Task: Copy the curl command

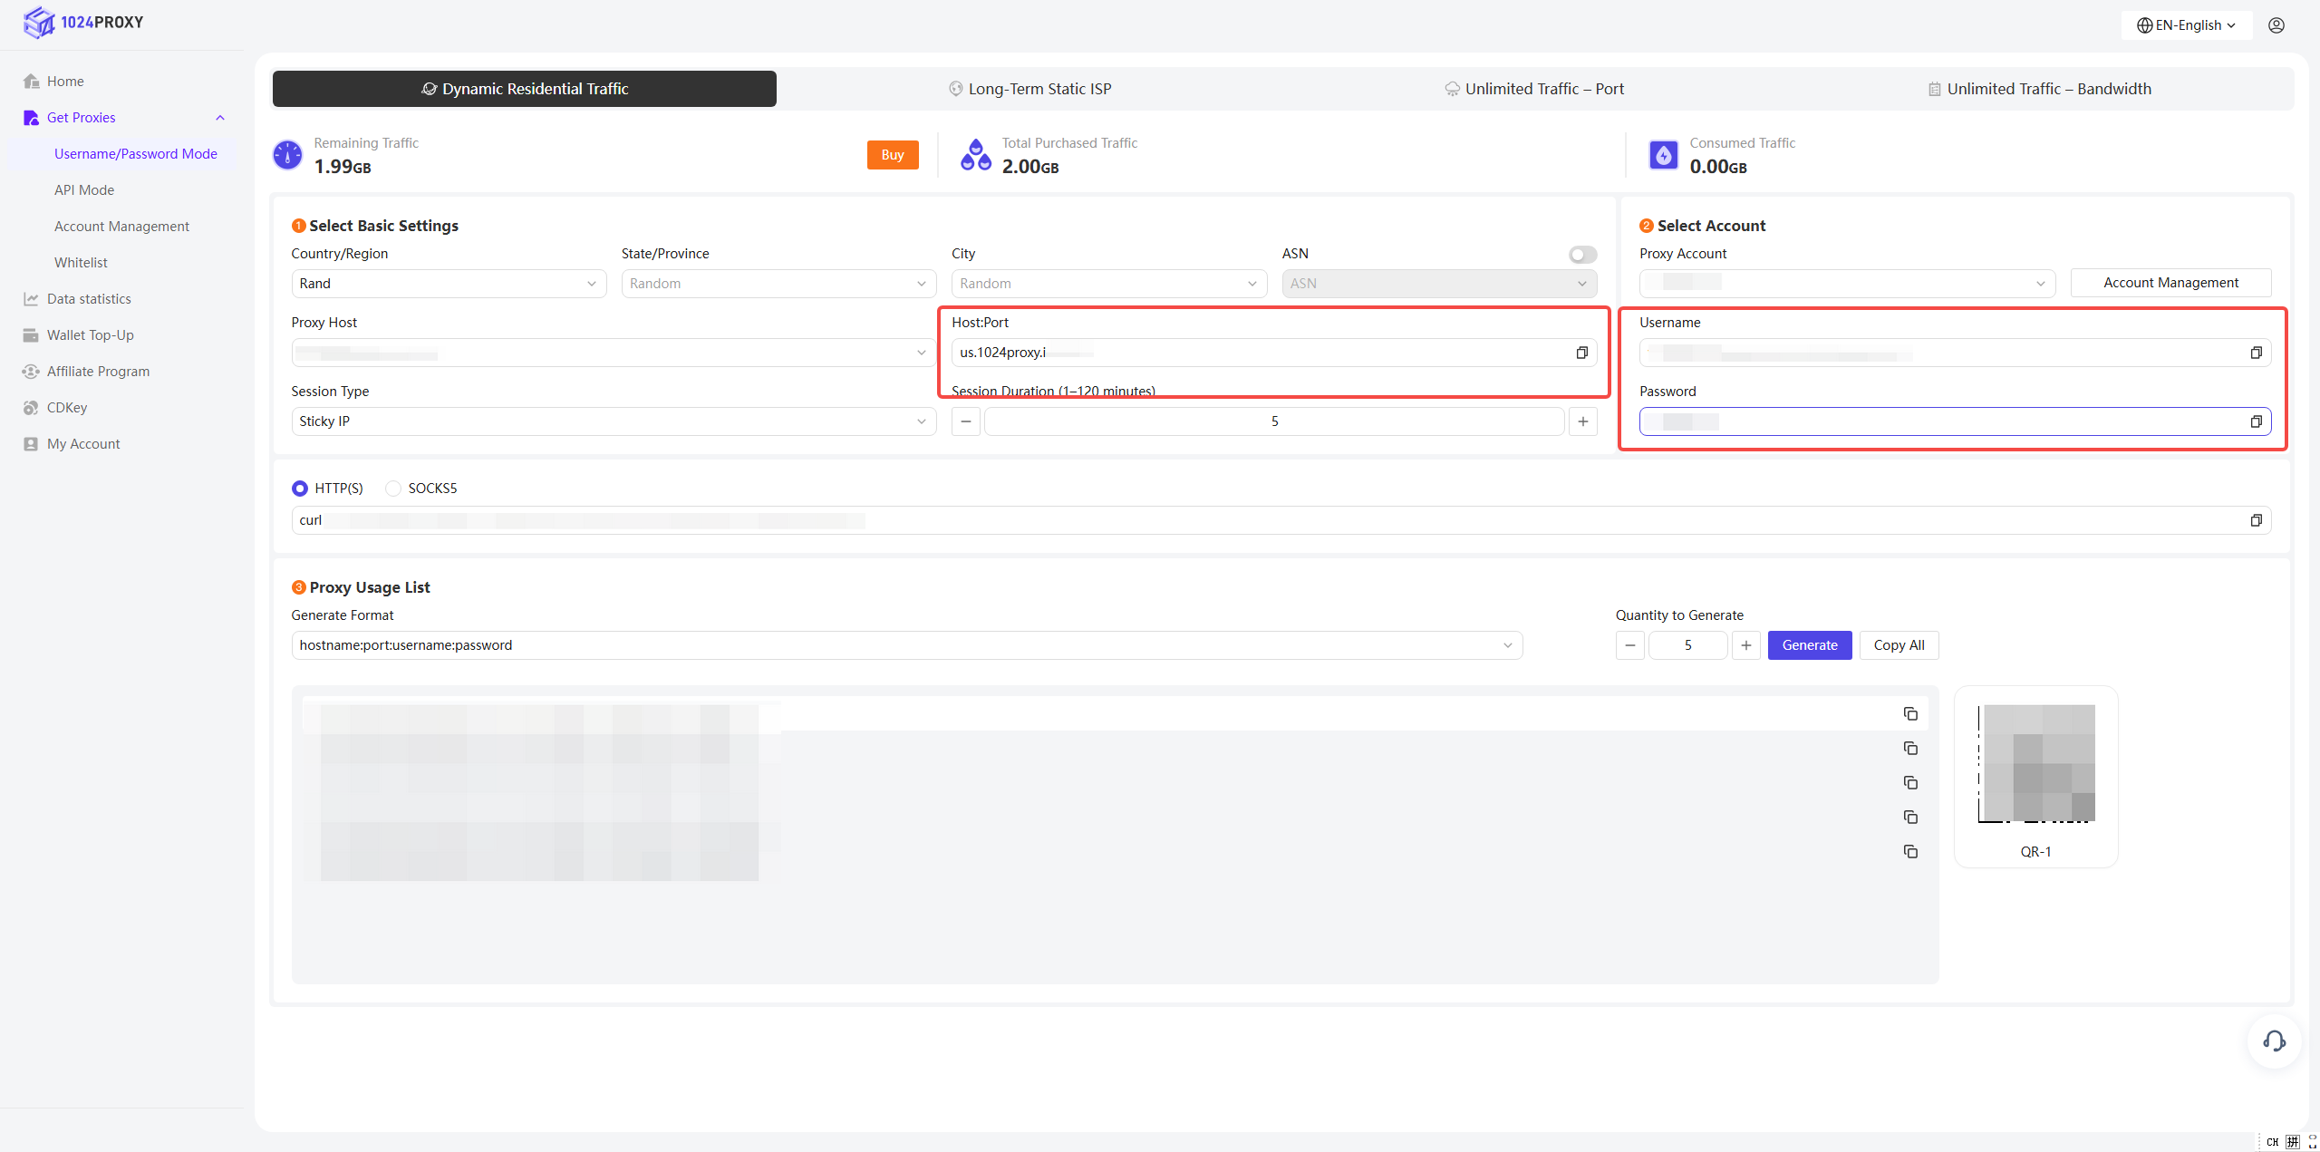Action: click(x=2256, y=520)
